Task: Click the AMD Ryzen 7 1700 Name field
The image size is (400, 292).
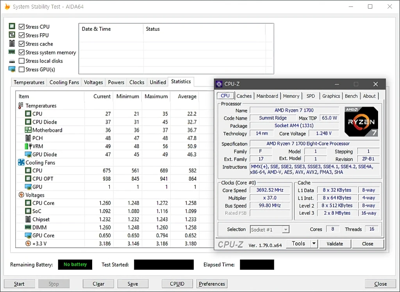Action: click(294, 110)
